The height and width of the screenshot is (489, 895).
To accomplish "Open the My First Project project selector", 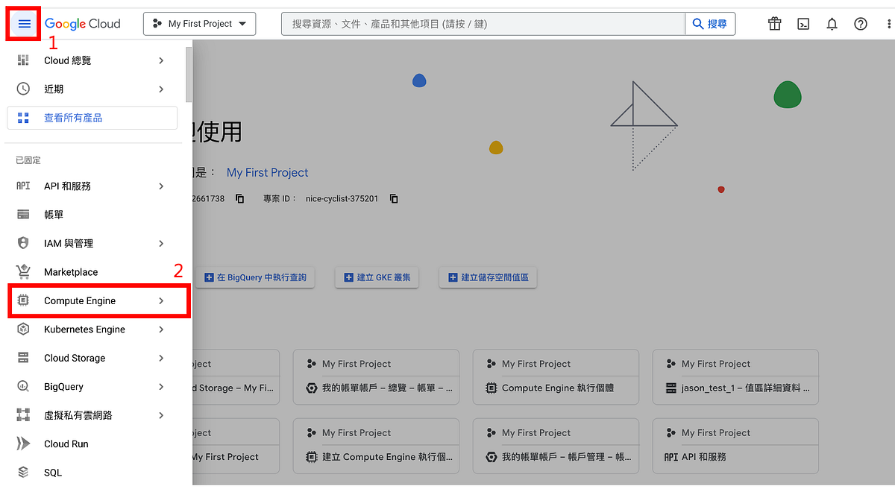I will 199,23.
